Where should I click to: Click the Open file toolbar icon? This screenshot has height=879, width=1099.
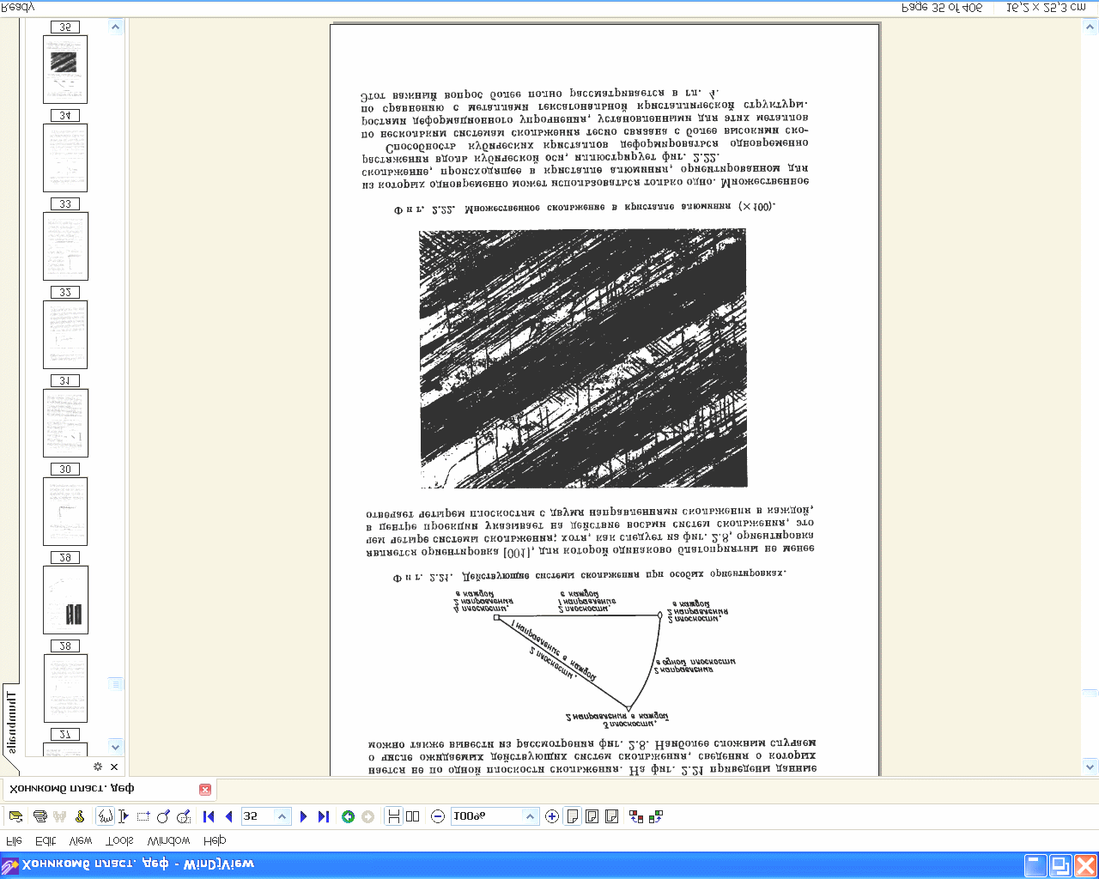(x=15, y=816)
